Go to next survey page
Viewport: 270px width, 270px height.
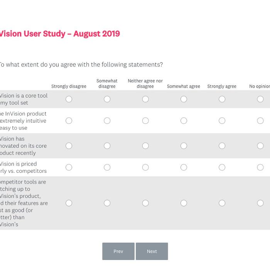[x=152, y=251]
